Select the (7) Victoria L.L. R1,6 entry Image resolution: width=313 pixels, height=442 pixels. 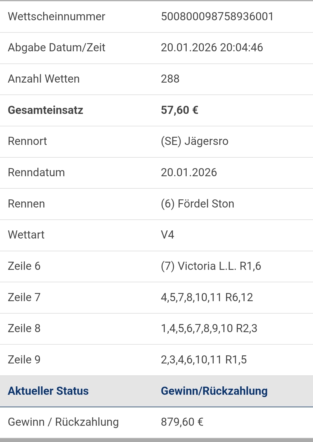coord(211,266)
